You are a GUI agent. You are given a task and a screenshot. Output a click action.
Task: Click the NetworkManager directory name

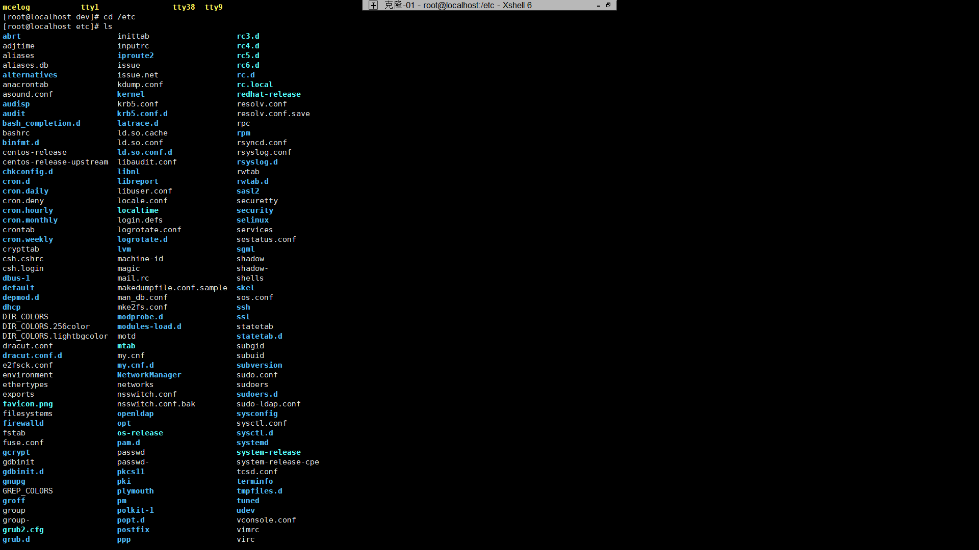(149, 375)
